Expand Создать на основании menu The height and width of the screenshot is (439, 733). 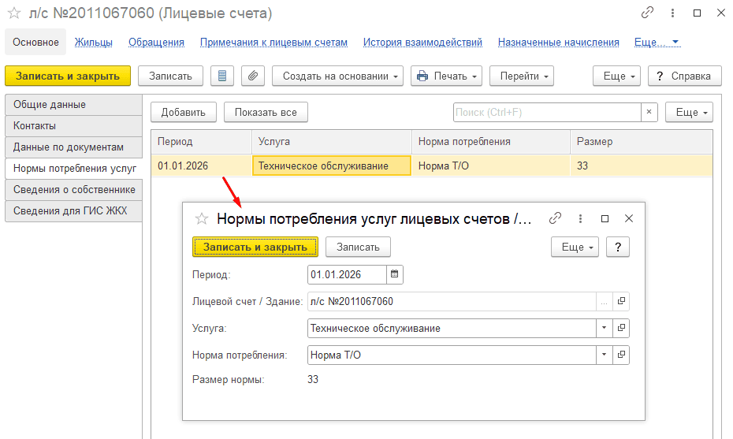(337, 76)
